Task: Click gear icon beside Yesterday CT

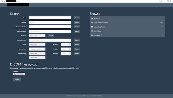Action: pos(92,35)
